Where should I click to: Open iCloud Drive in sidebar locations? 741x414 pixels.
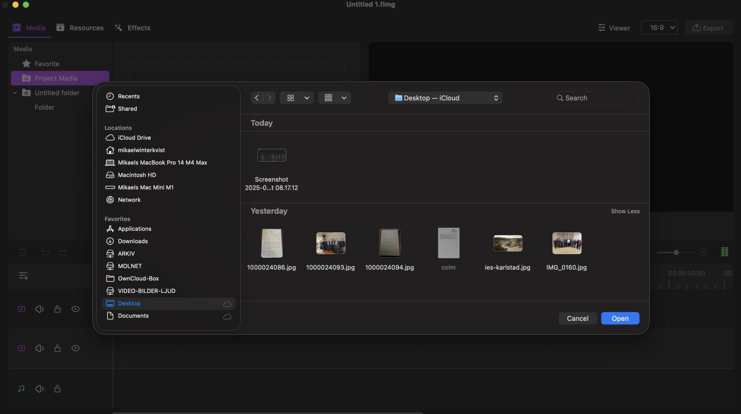pos(134,138)
